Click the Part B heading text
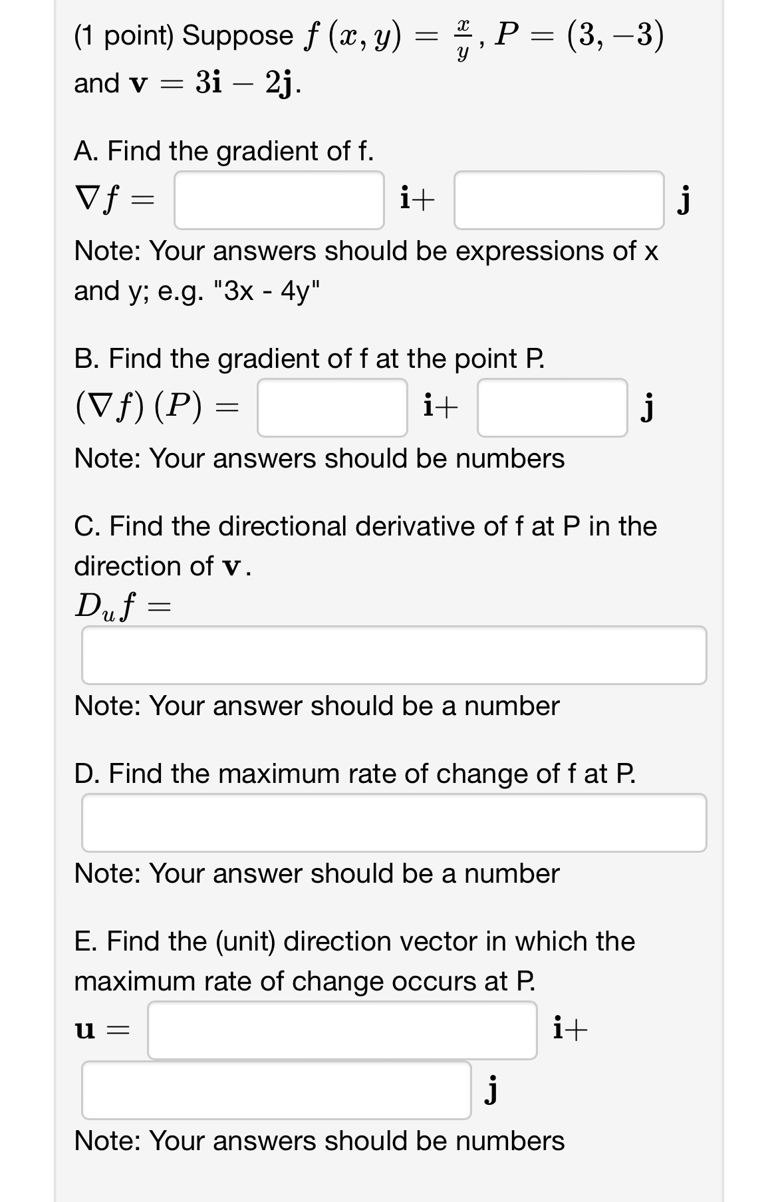This screenshot has height=1202, width=778. (309, 358)
